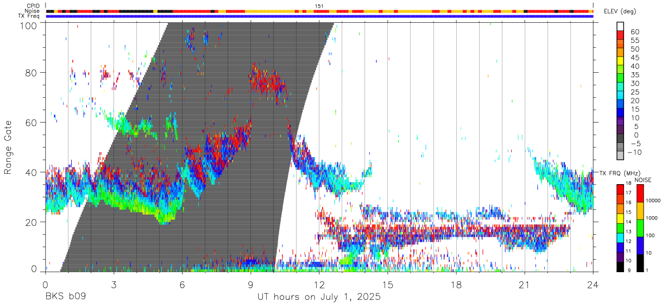Click the x-axis tick label 21
667x308 pixels.
[x=525, y=285]
